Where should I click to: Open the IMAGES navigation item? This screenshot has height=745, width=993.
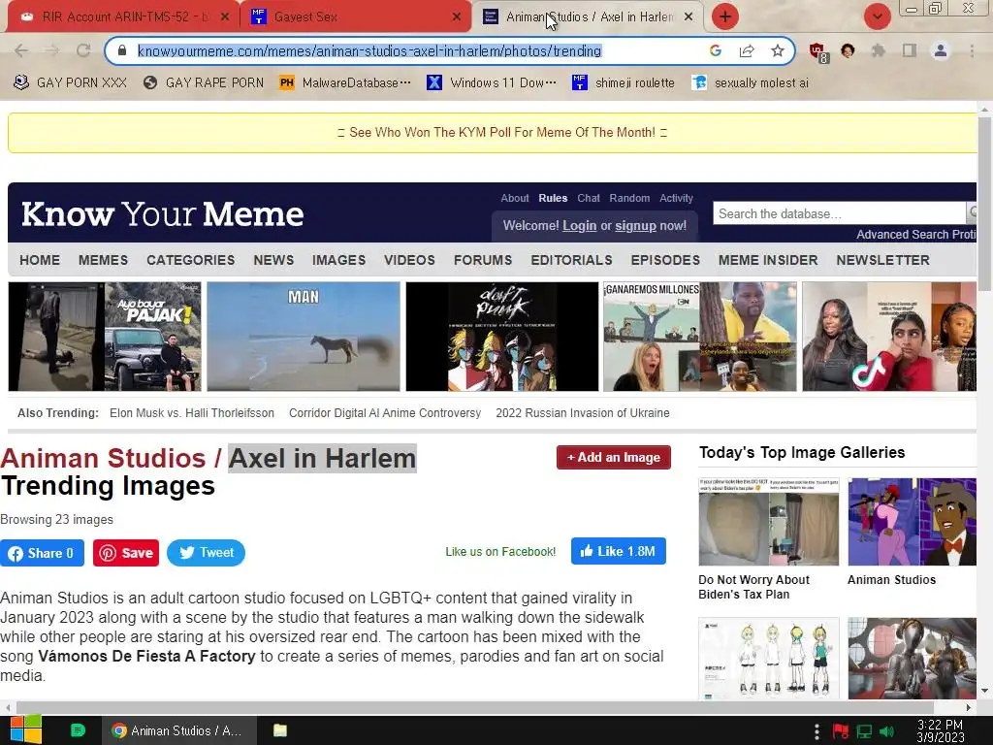tap(338, 260)
